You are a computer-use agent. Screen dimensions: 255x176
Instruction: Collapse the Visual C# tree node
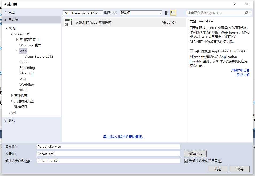point(11,34)
